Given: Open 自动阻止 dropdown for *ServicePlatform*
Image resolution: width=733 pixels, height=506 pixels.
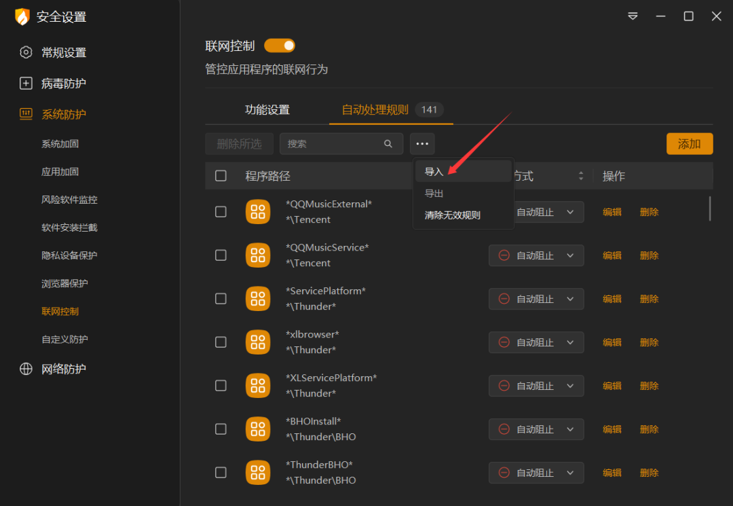Looking at the screenshot, I should (x=536, y=299).
